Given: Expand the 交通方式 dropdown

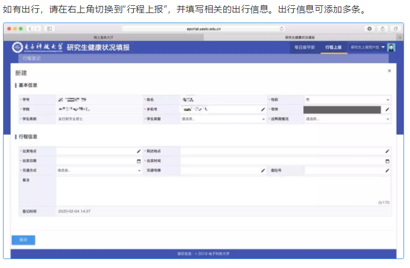Looking at the screenshot, I should pyautogui.click(x=98, y=170).
